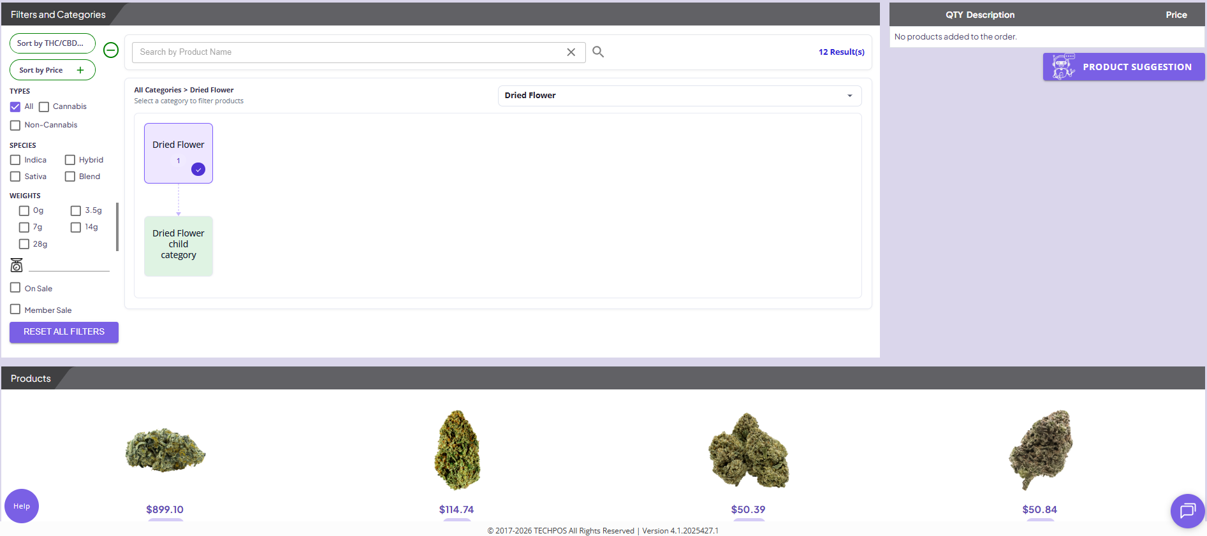Check the Sativa species filter
Viewport: 1207px width, 536px height.
pyautogui.click(x=15, y=177)
